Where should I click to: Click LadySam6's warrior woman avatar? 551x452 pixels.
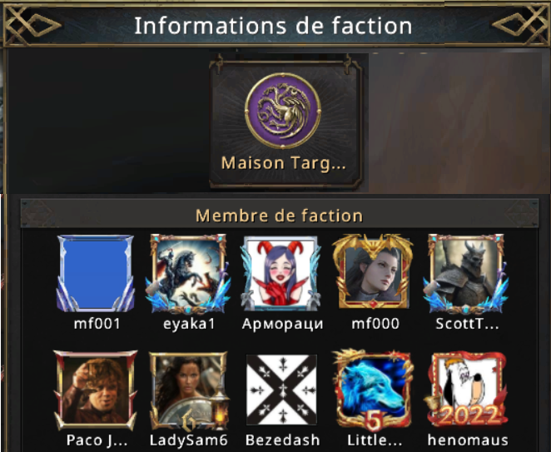[189, 391]
